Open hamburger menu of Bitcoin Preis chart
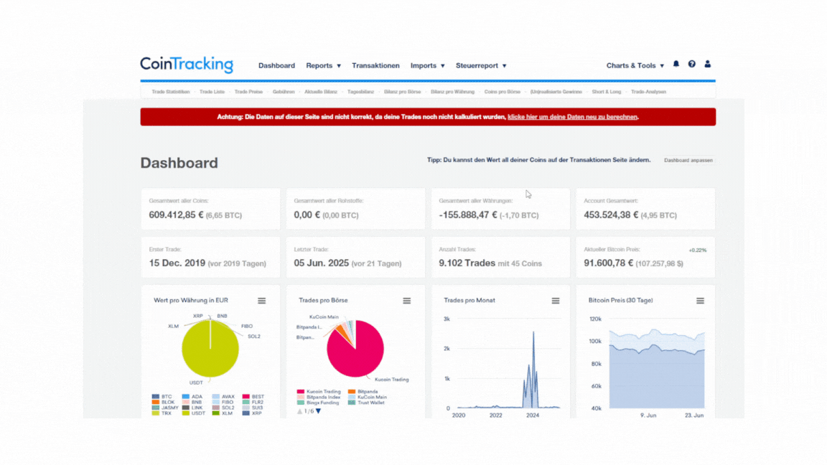Image resolution: width=827 pixels, height=465 pixels. point(700,301)
